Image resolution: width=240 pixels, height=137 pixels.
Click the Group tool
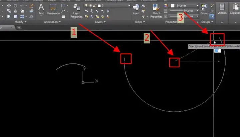click(204, 9)
